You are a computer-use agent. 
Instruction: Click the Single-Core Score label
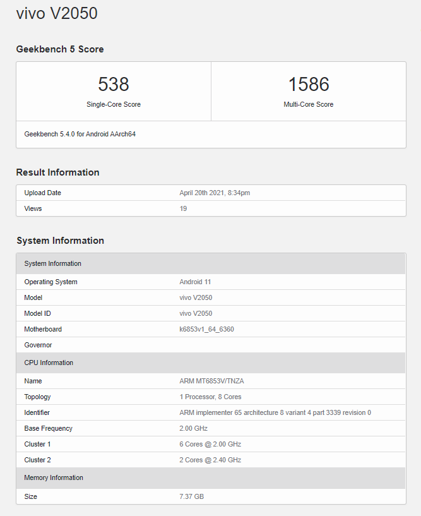pos(114,104)
